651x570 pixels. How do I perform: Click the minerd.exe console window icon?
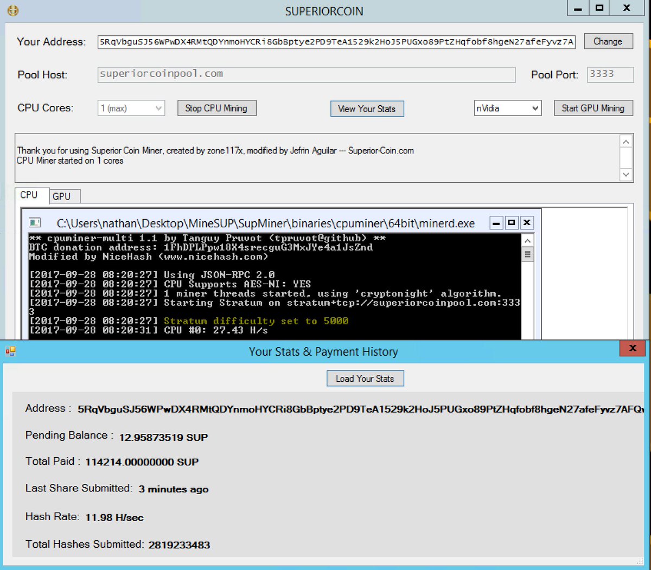click(35, 223)
